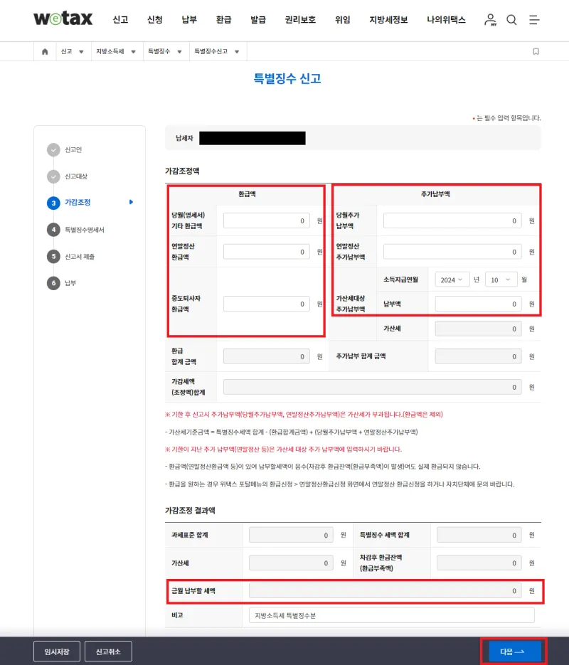This screenshot has width=569, height=665.
Task: Open the 나의위택스 menu
Action: (x=447, y=20)
